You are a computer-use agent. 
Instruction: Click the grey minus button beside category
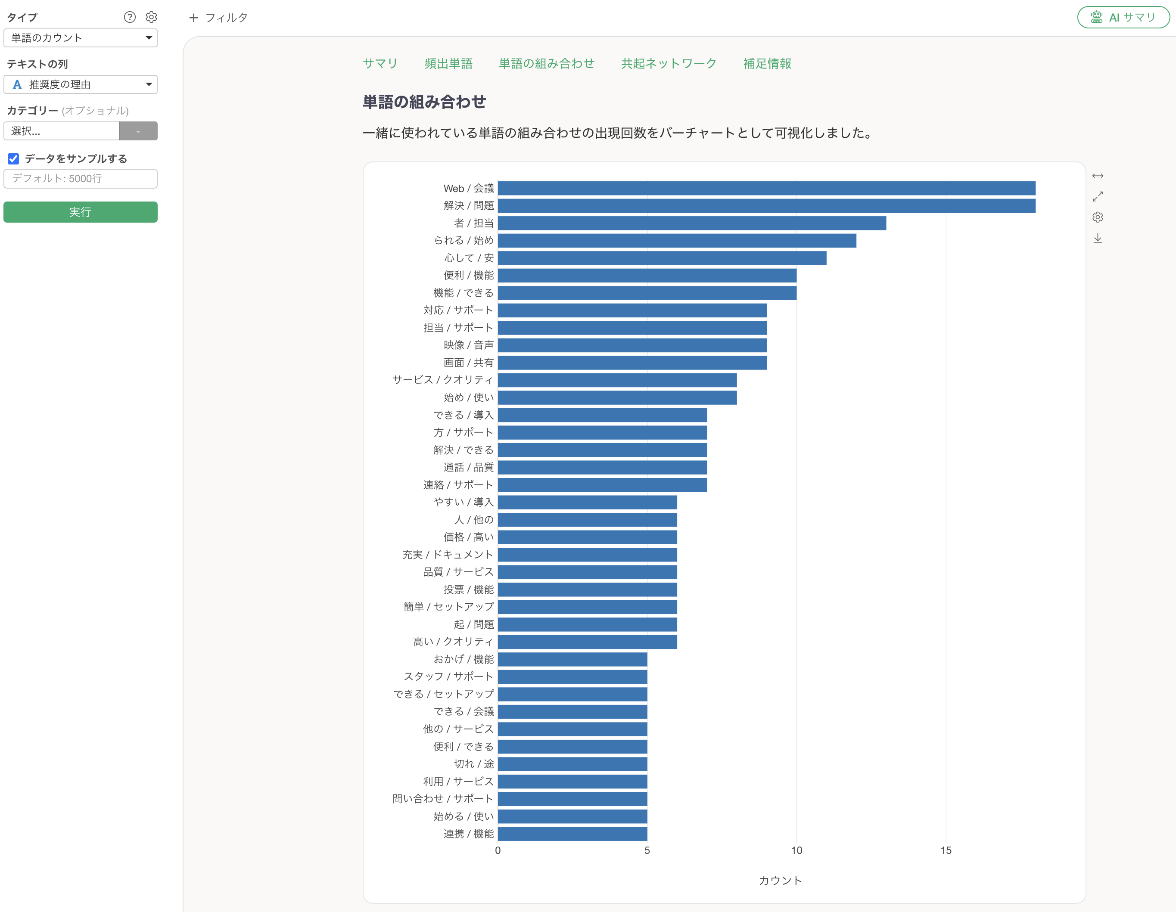point(138,131)
